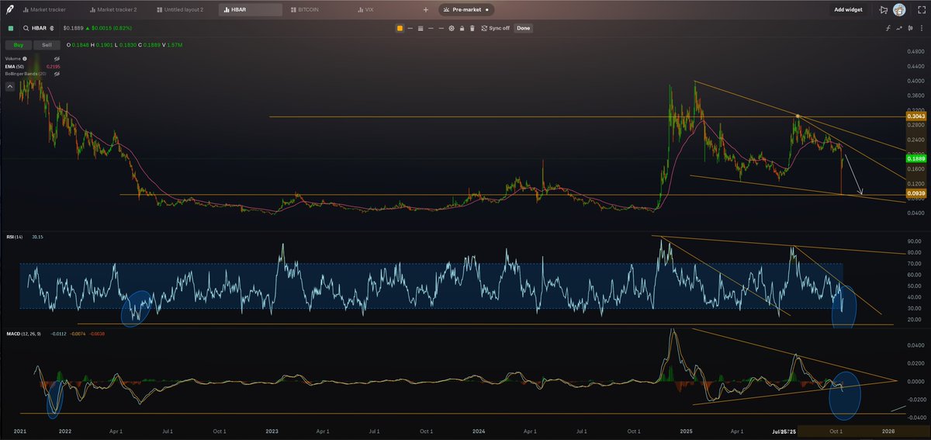Click the 0.0939 price label on axis

pos(915,193)
